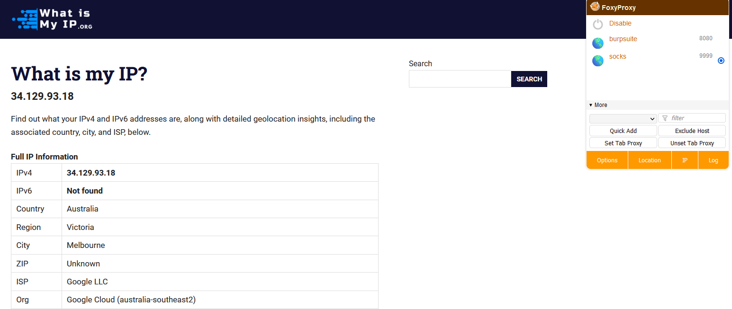Click the Set Tab Proxy button

(x=623, y=143)
